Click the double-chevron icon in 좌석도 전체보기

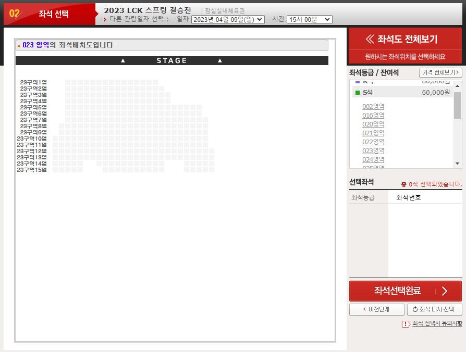tap(370, 39)
